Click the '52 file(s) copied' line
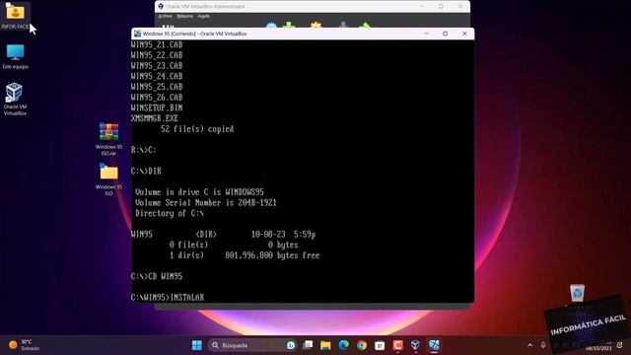Viewport: 631px width, 355px height. tap(197, 129)
